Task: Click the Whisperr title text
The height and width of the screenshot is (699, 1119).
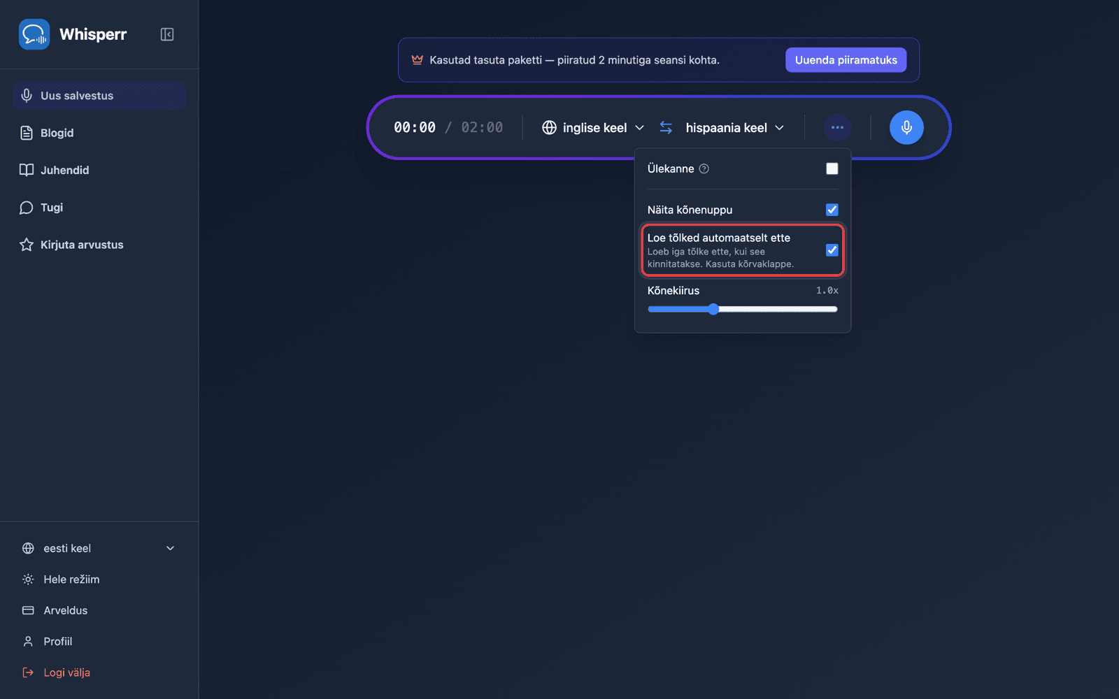Action: pyautogui.click(x=93, y=34)
